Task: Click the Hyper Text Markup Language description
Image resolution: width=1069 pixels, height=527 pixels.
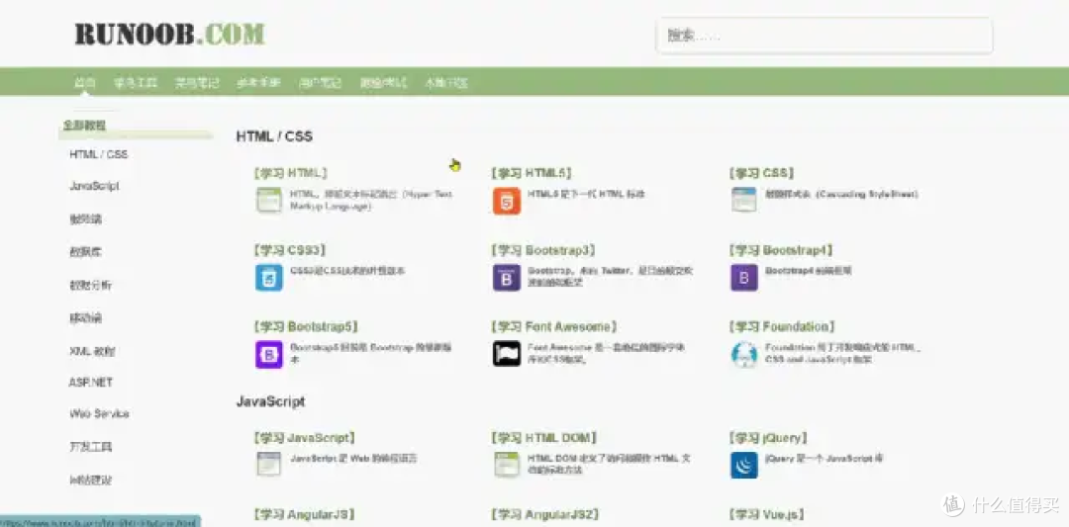Action: (371, 200)
